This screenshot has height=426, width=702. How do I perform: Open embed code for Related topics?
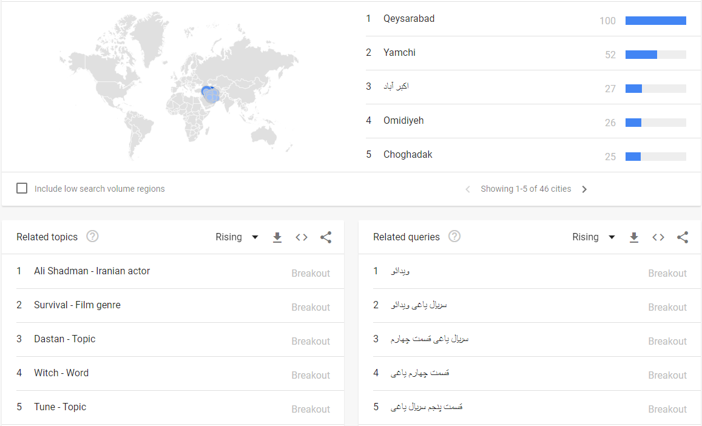[302, 237]
